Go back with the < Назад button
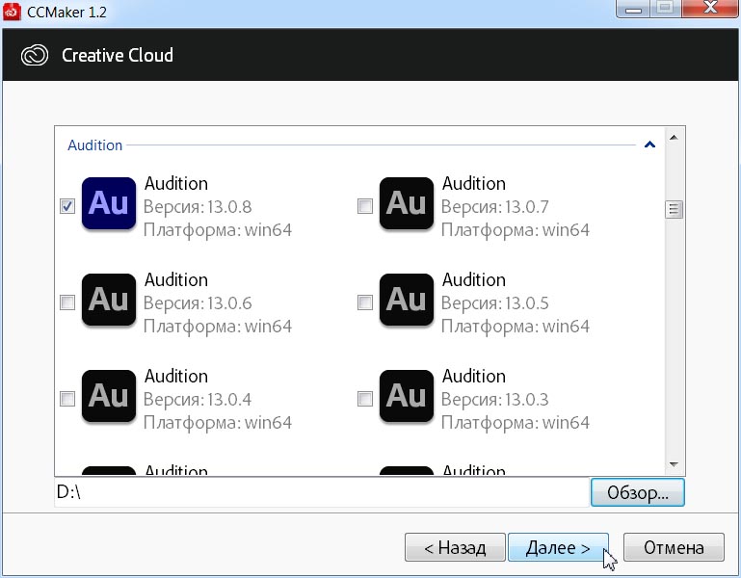This screenshot has height=578, width=741. (455, 548)
